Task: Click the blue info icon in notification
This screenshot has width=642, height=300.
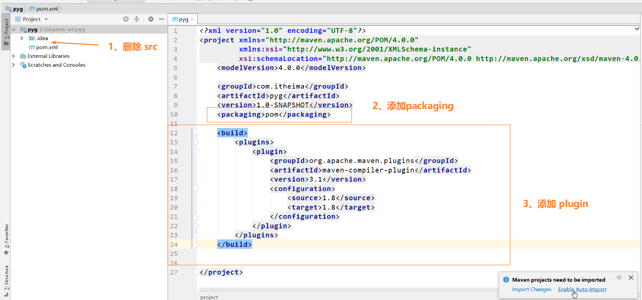Action: pyautogui.click(x=506, y=280)
